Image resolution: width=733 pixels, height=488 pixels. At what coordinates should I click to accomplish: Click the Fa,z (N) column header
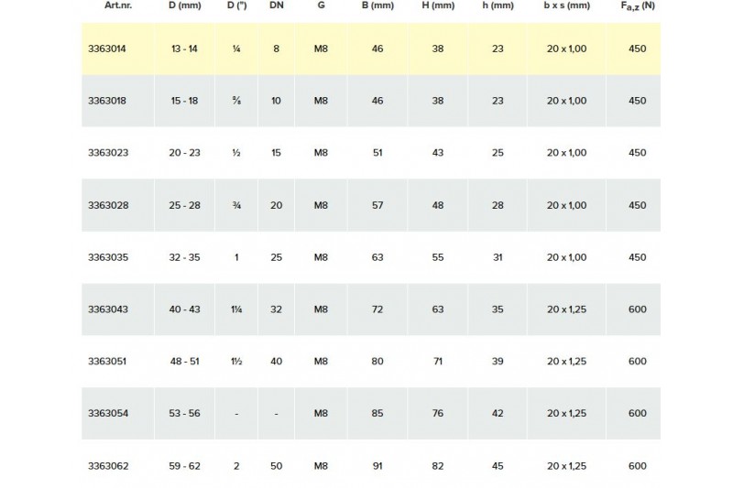[x=638, y=6]
